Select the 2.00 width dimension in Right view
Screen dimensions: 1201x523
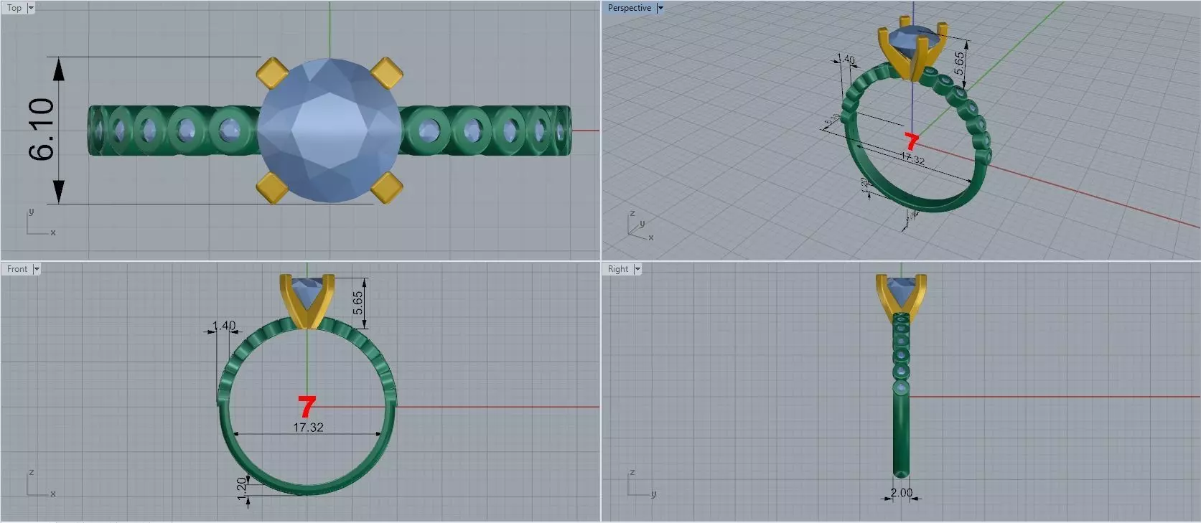tap(902, 493)
